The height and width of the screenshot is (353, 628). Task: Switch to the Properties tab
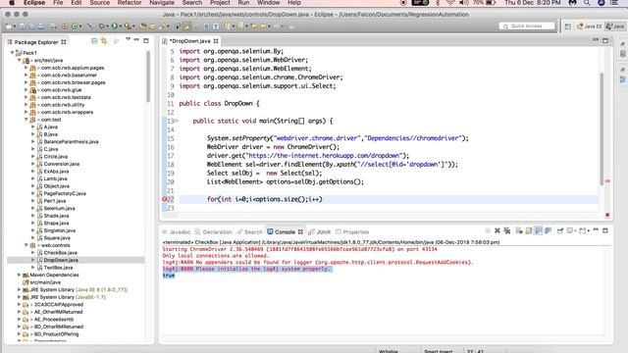pyautogui.click(x=352, y=231)
